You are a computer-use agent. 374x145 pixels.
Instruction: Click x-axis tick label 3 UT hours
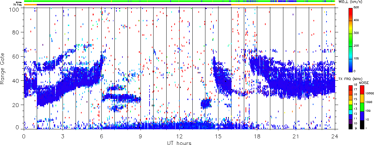coord(63,136)
